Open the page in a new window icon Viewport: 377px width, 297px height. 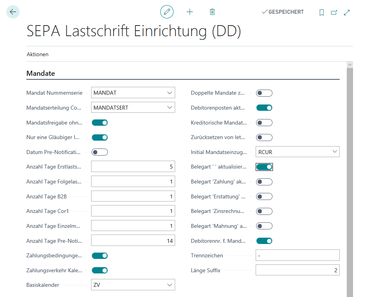point(334,12)
